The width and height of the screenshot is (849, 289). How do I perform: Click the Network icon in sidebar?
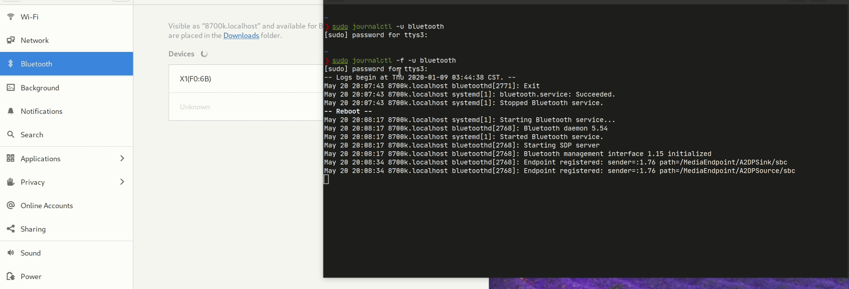10,40
